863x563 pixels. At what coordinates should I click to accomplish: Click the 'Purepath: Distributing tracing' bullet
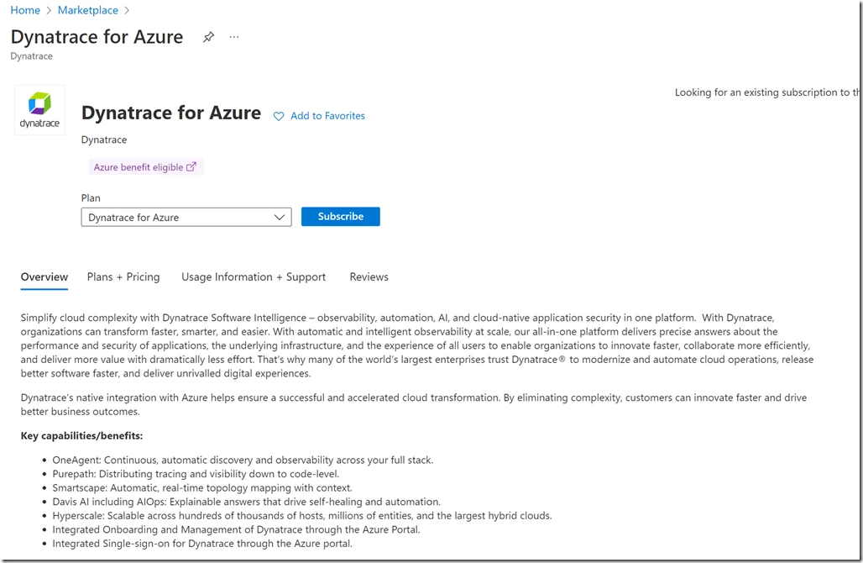(196, 474)
